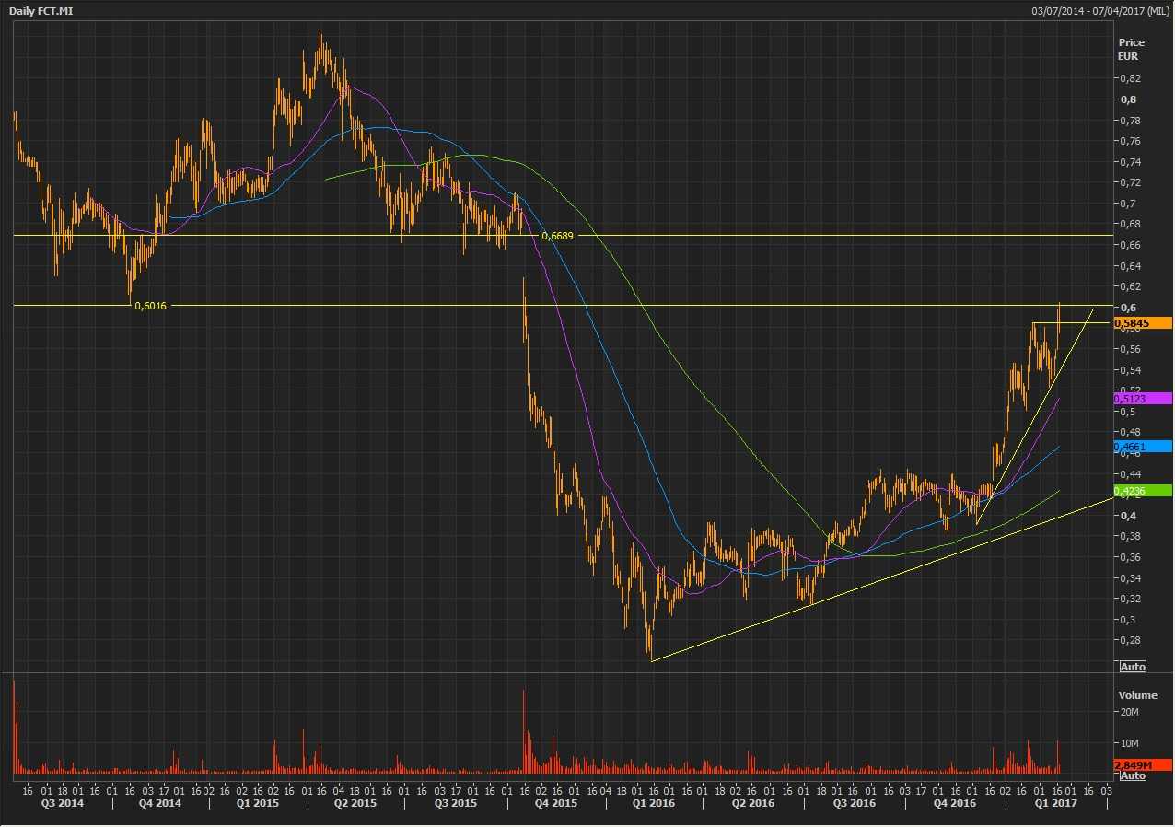This screenshot has width=1175, height=827.
Task: Select the green 0,4236 moving average tag
Action: tap(1142, 491)
